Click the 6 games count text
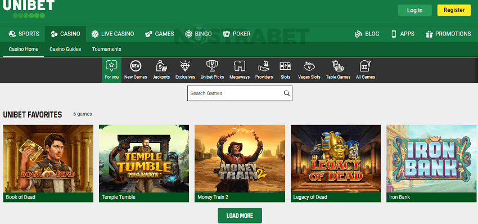 pos(83,114)
